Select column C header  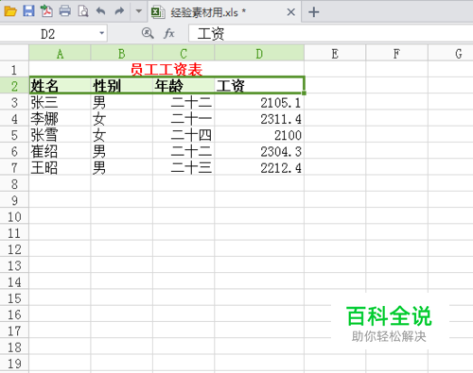[x=184, y=54]
